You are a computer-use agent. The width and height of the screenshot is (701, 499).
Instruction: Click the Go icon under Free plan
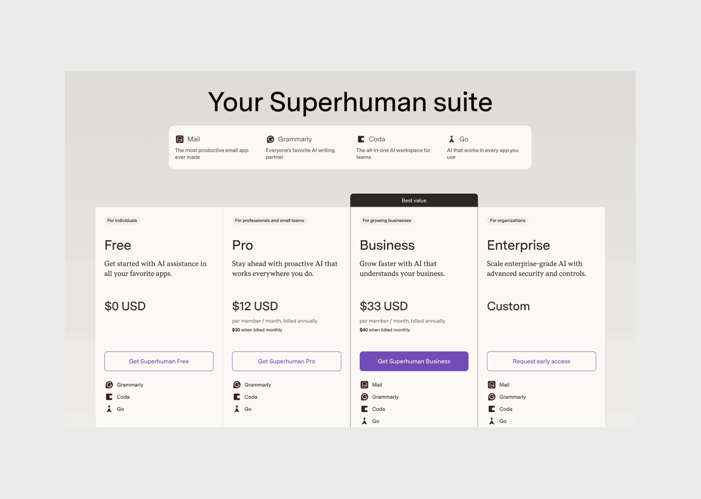110,409
